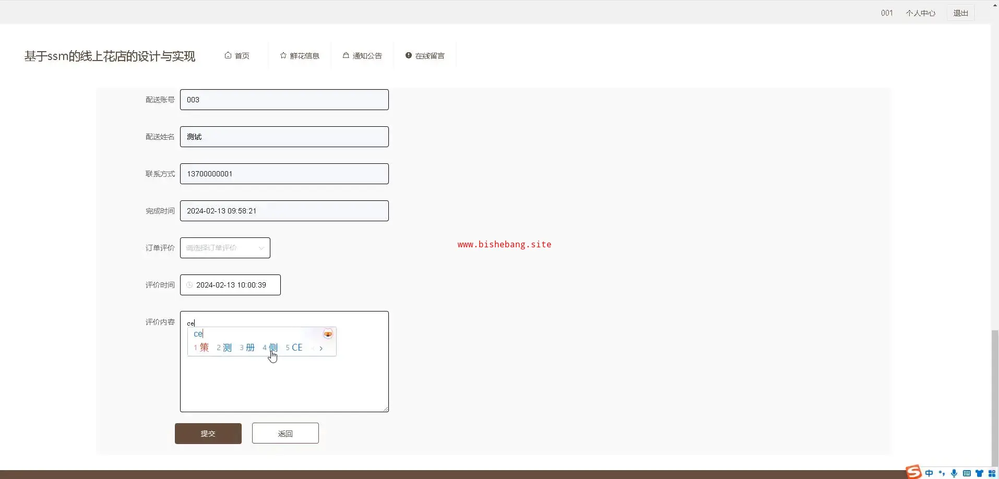
Task: Choose candidate 1 策
Action: [201, 348]
